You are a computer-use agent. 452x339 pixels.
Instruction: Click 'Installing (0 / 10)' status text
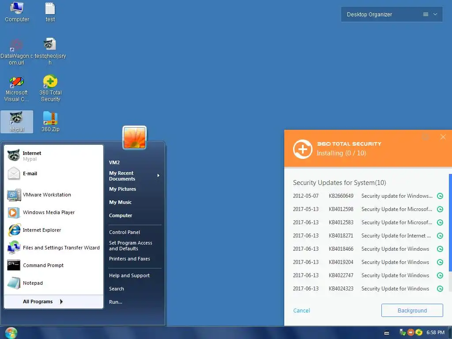coord(341,153)
